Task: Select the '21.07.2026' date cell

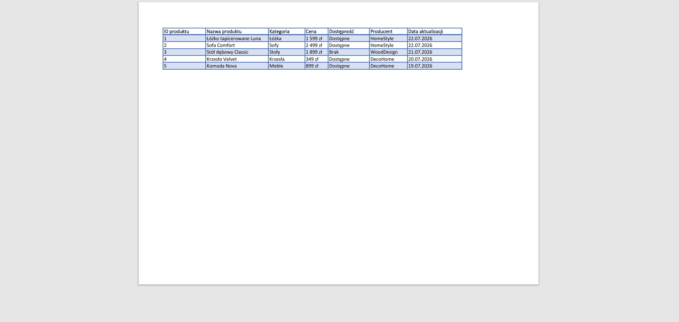Action: pos(435,52)
